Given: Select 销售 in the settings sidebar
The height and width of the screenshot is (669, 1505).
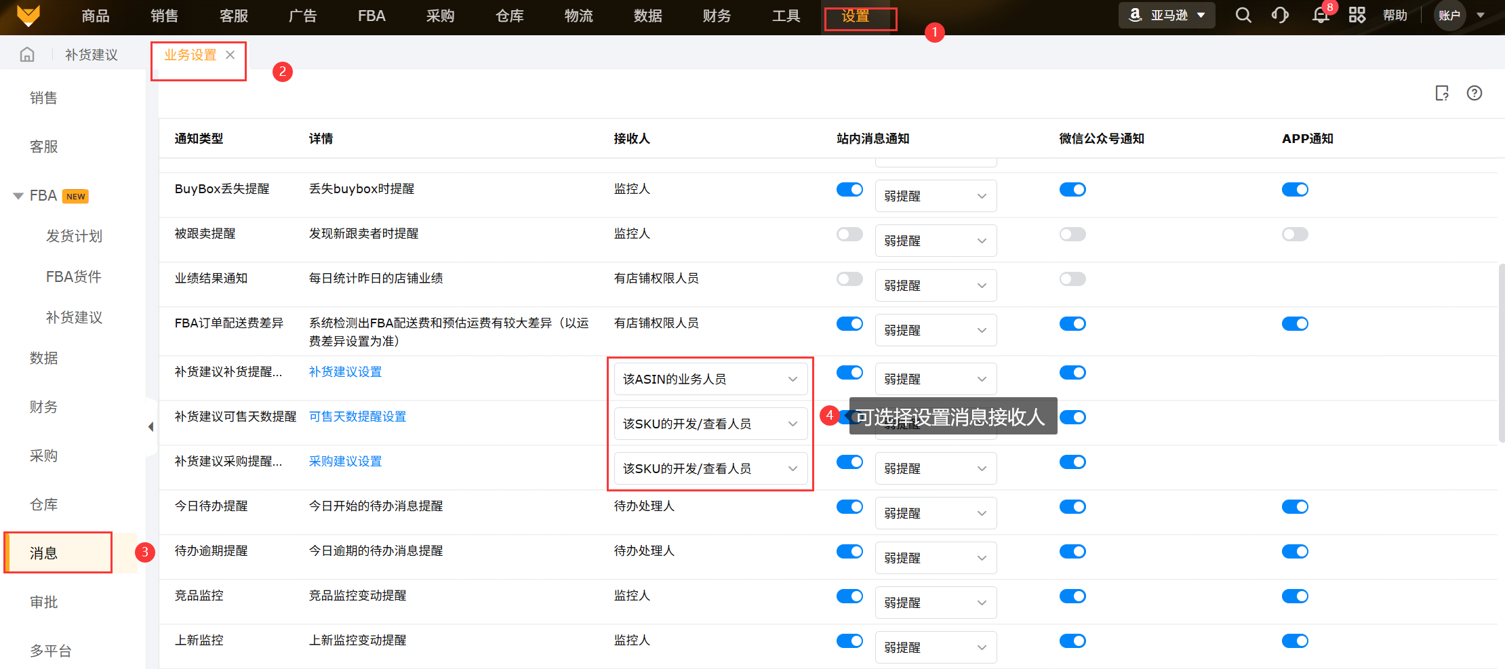Looking at the screenshot, I should point(43,98).
